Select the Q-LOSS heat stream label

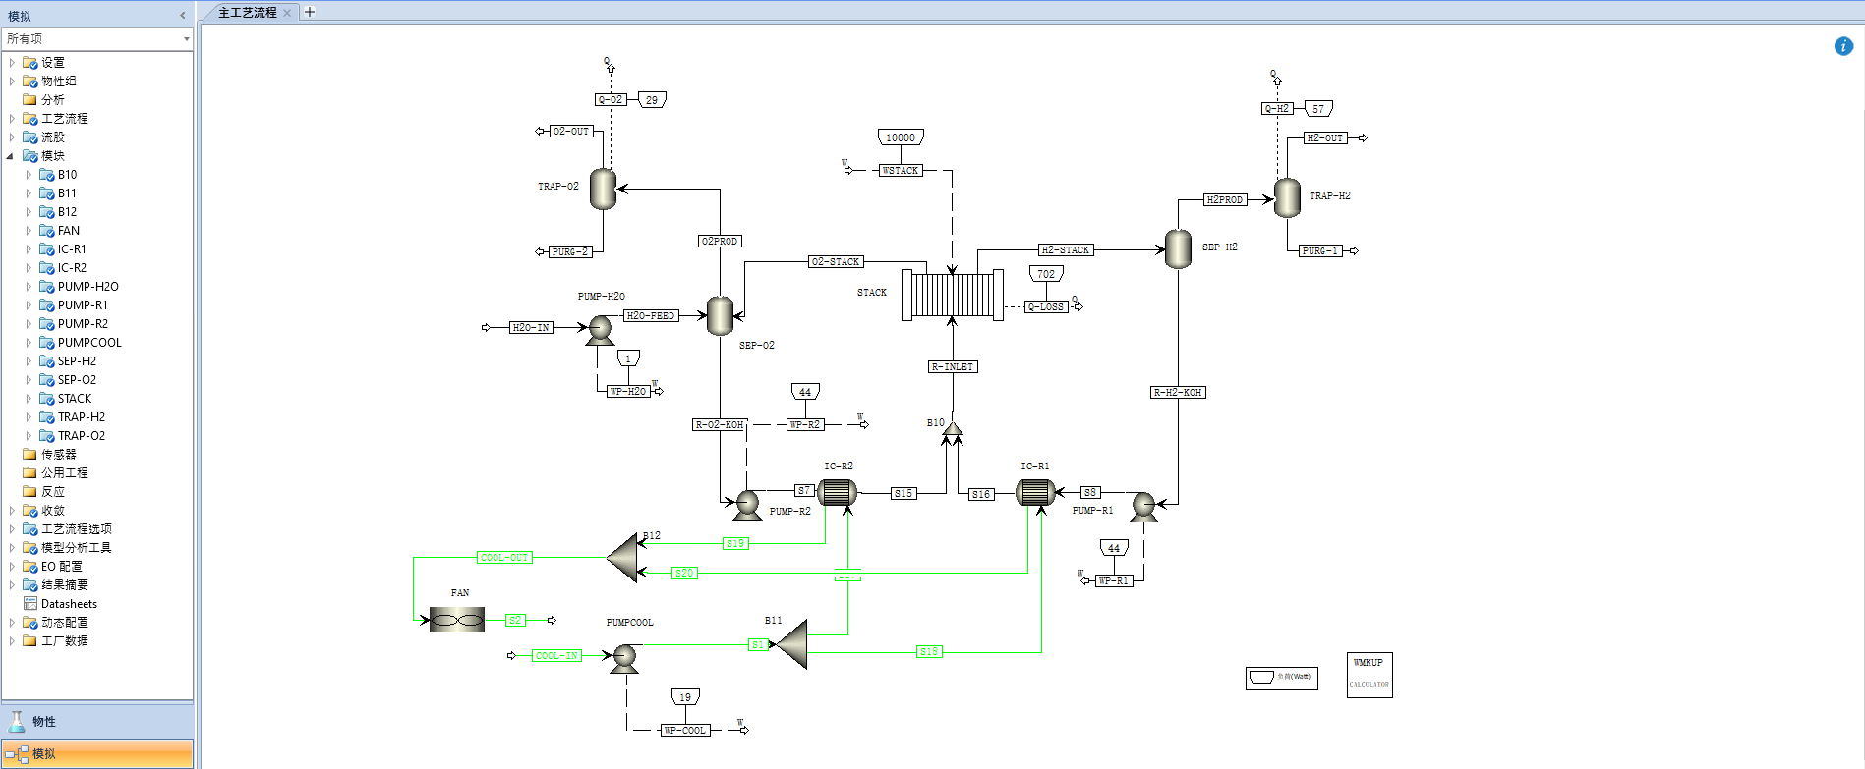pyautogui.click(x=1046, y=307)
